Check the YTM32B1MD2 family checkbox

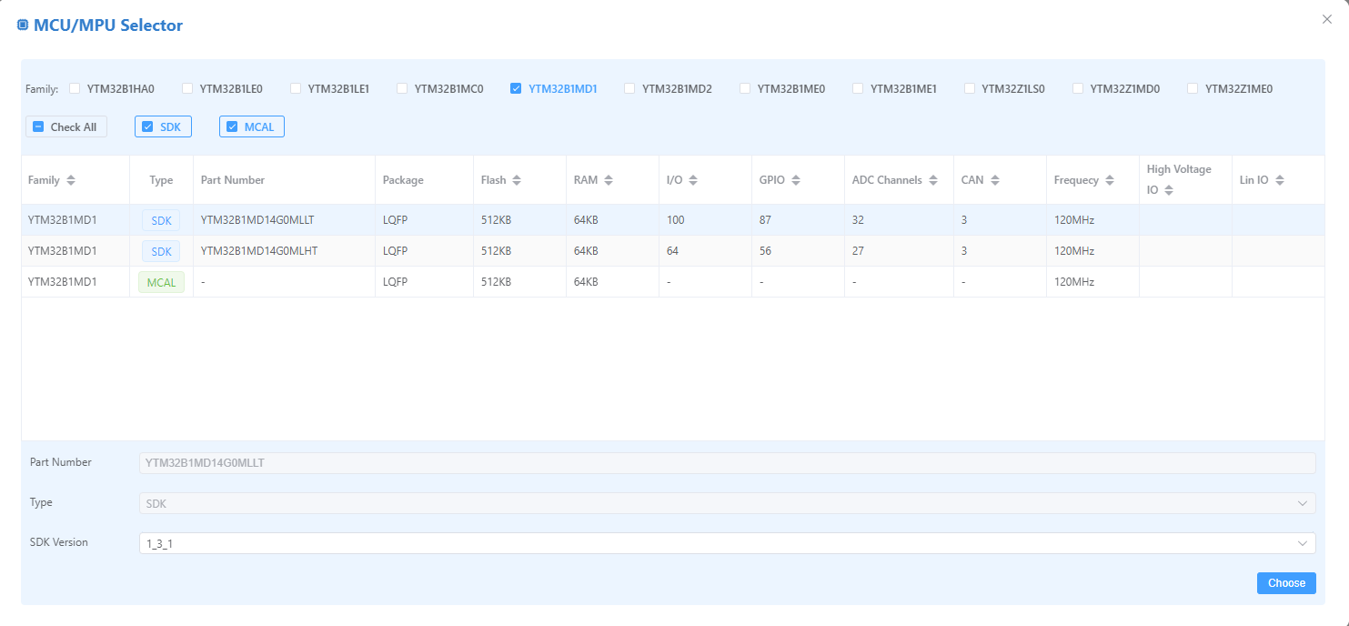629,88
